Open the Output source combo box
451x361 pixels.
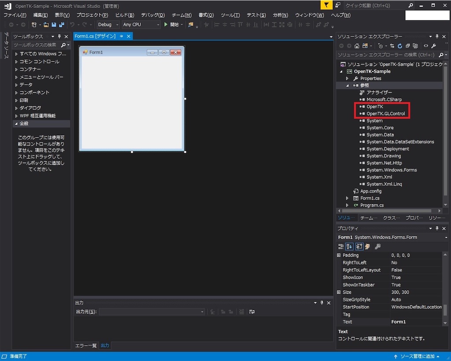152,312
